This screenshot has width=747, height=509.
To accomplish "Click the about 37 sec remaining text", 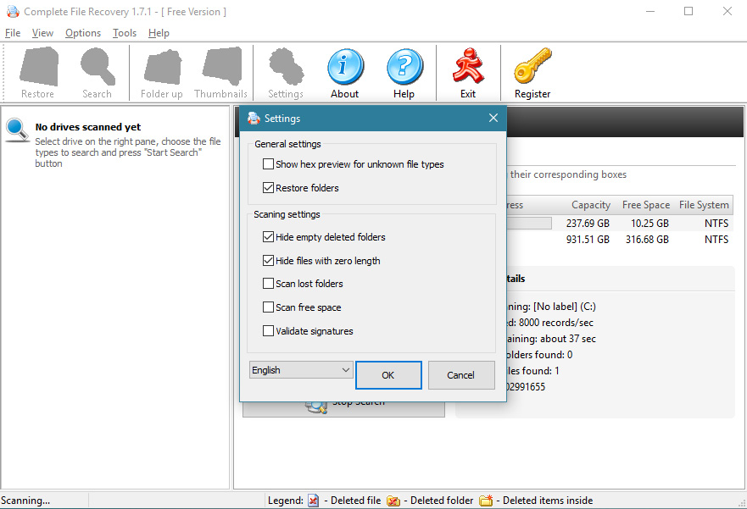I will (x=568, y=339).
